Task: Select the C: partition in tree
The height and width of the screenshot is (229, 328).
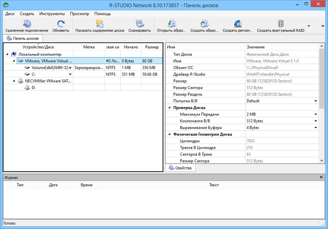Action: pyautogui.click(x=33, y=74)
